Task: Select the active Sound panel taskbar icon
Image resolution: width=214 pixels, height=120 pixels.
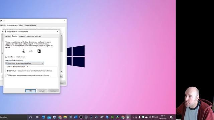Action: pyautogui.click(x=128, y=117)
